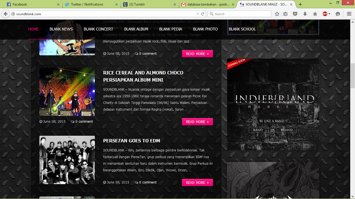355x199 pixels.
Task: Click the BRAND button on Indiebrand banner
Action: (287, 130)
